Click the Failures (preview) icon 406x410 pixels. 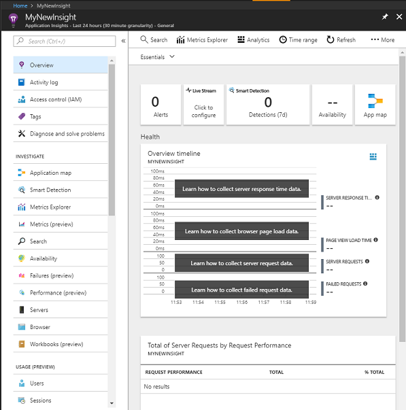pos(22,275)
